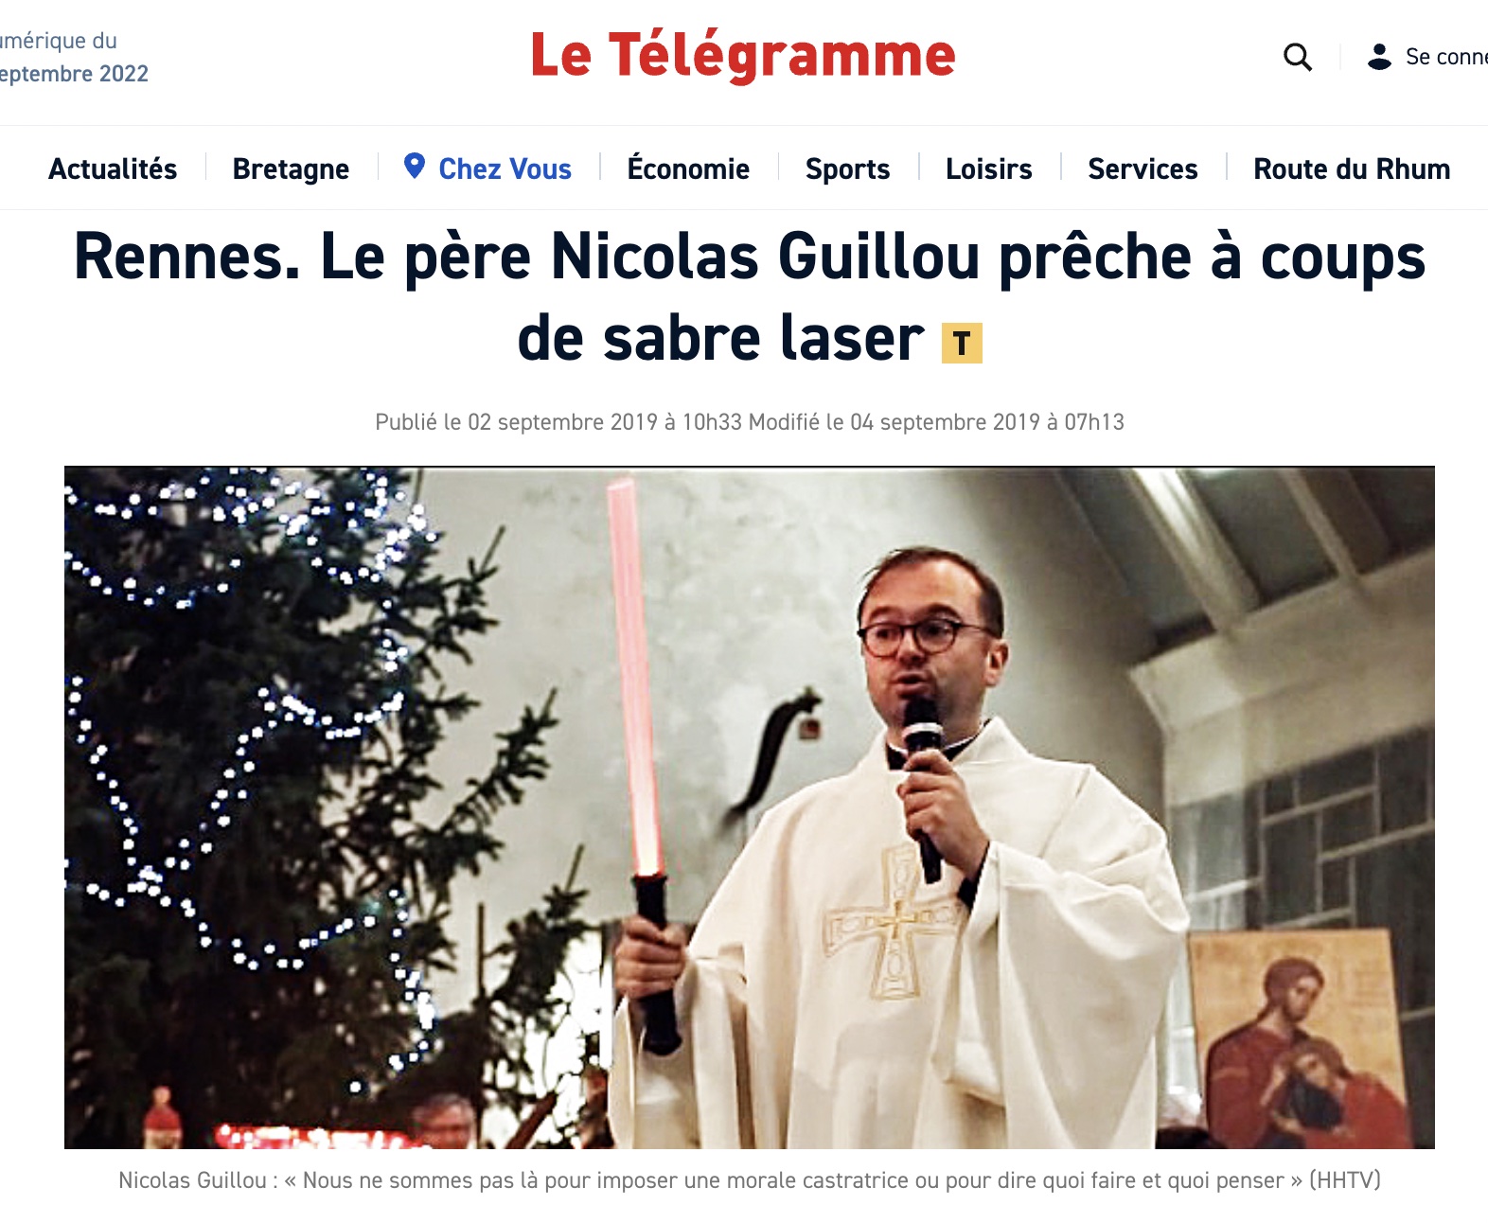
Task: Navigate to the Sports section
Action: 847,168
